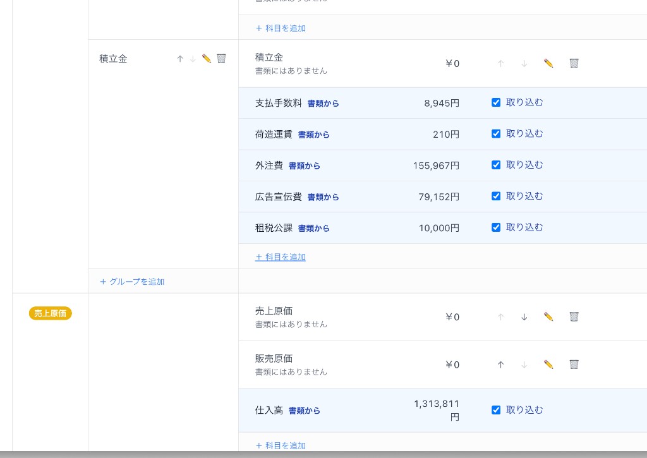Click 書類から tag next to 租税公課
The width and height of the screenshot is (647, 458).
[313, 228]
